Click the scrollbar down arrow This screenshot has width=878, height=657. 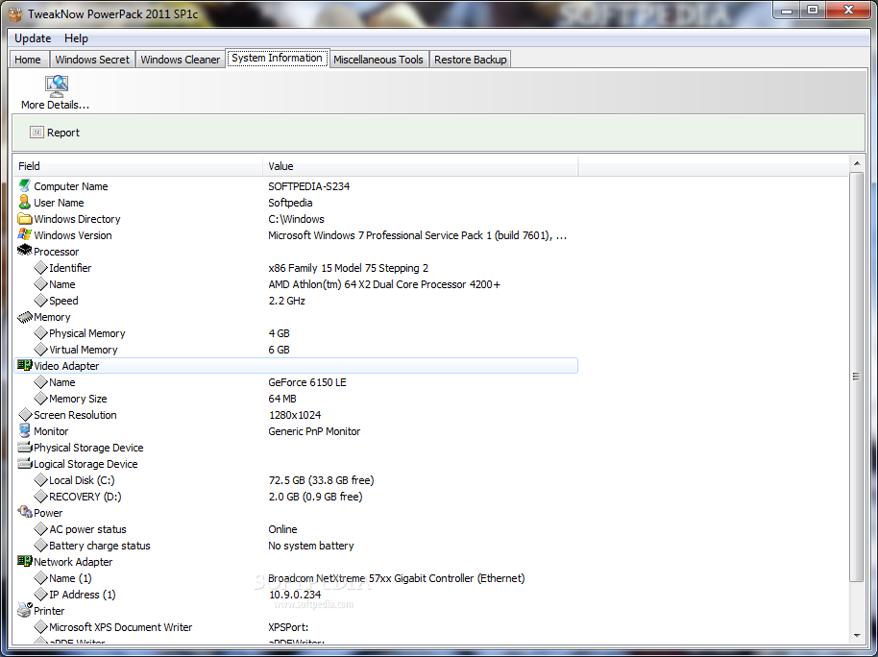pyautogui.click(x=856, y=636)
